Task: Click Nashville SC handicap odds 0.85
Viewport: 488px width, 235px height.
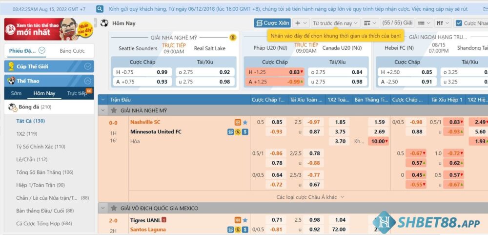Action: point(277,122)
